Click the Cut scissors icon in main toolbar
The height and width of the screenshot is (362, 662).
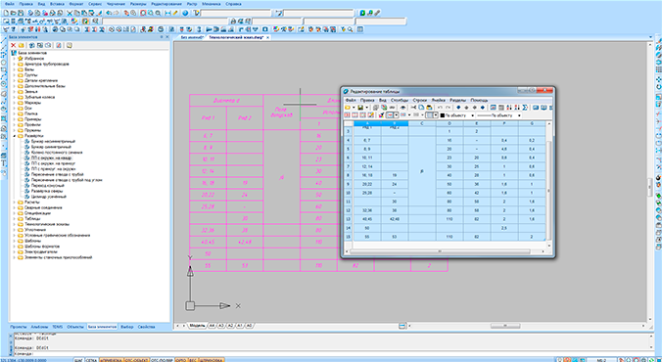pyautogui.click(x=70, y=13)
